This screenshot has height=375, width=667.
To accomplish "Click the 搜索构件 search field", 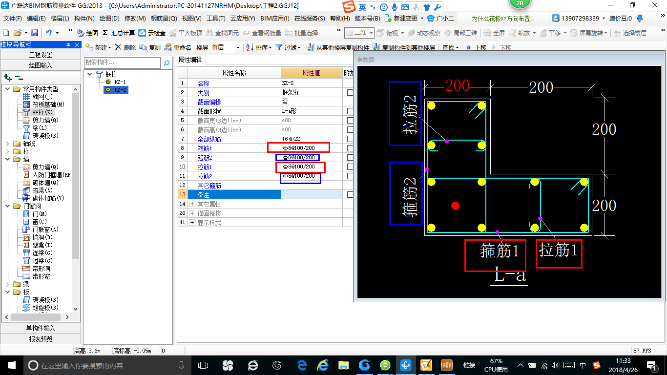I will (x=122, y=62).
